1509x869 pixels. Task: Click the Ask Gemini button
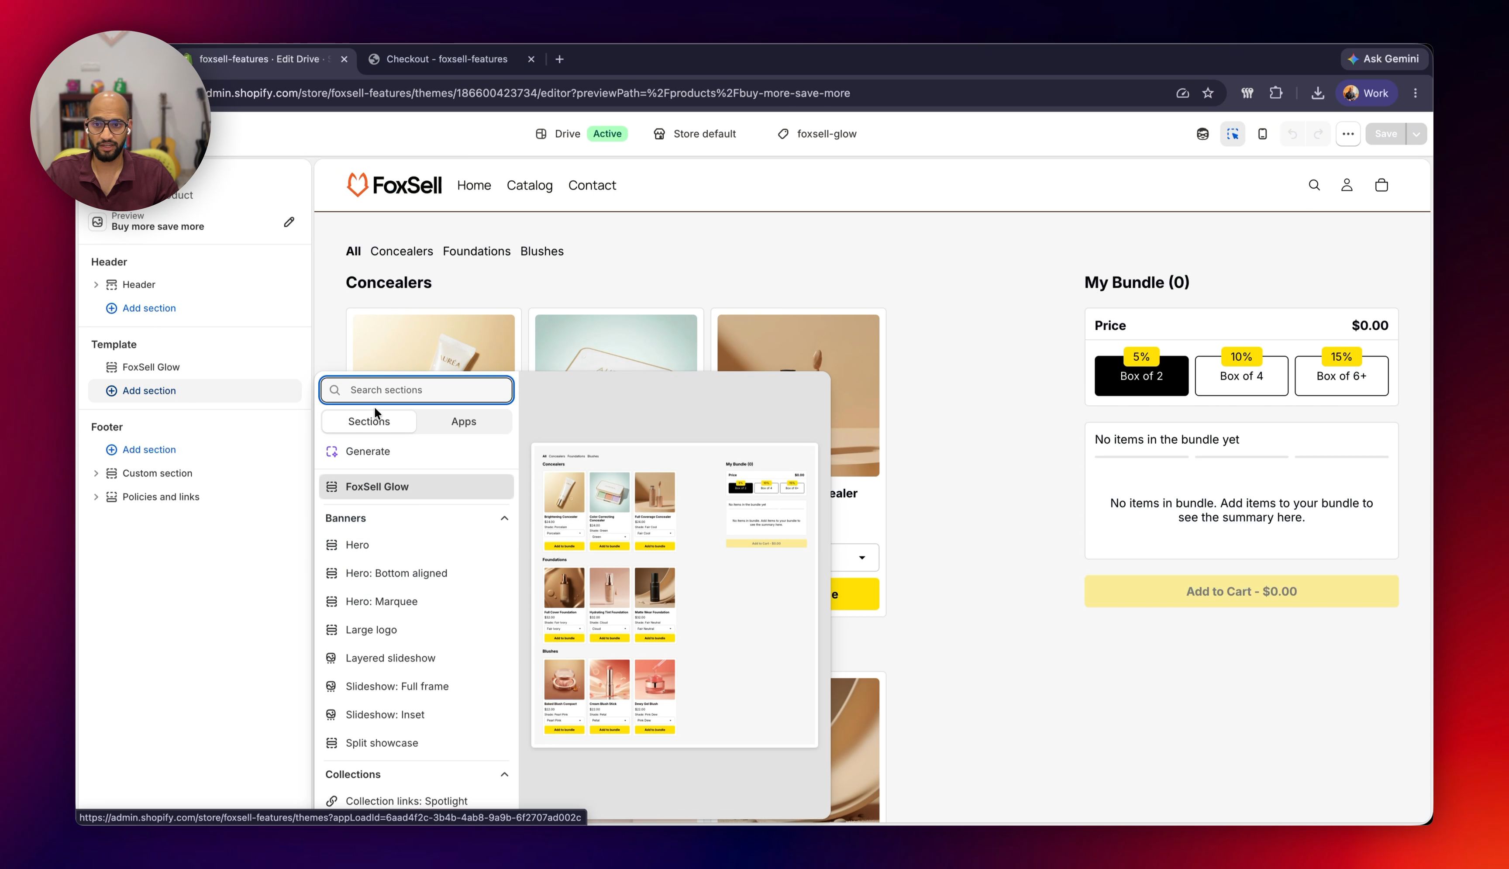point(1384,59)
